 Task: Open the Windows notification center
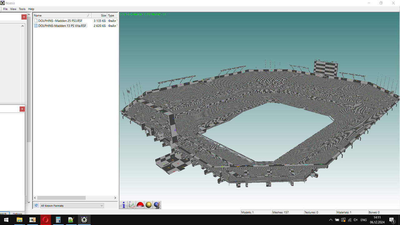(x=392, y=220)
